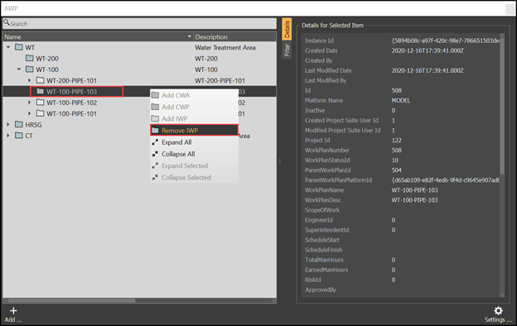The width and height of the screenshot is (517, 326).
Task: Click the Description column header
Action: (234, 37)
